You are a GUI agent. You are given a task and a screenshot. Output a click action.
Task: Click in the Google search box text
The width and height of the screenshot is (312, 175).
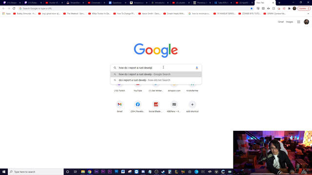(136, 68)
